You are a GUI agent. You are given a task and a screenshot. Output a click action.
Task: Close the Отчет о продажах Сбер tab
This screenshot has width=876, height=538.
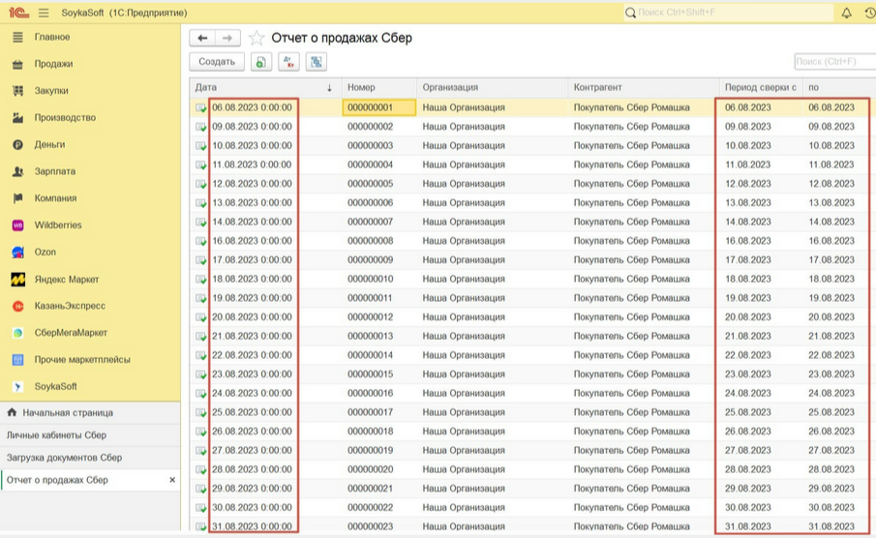coord(172,480)
